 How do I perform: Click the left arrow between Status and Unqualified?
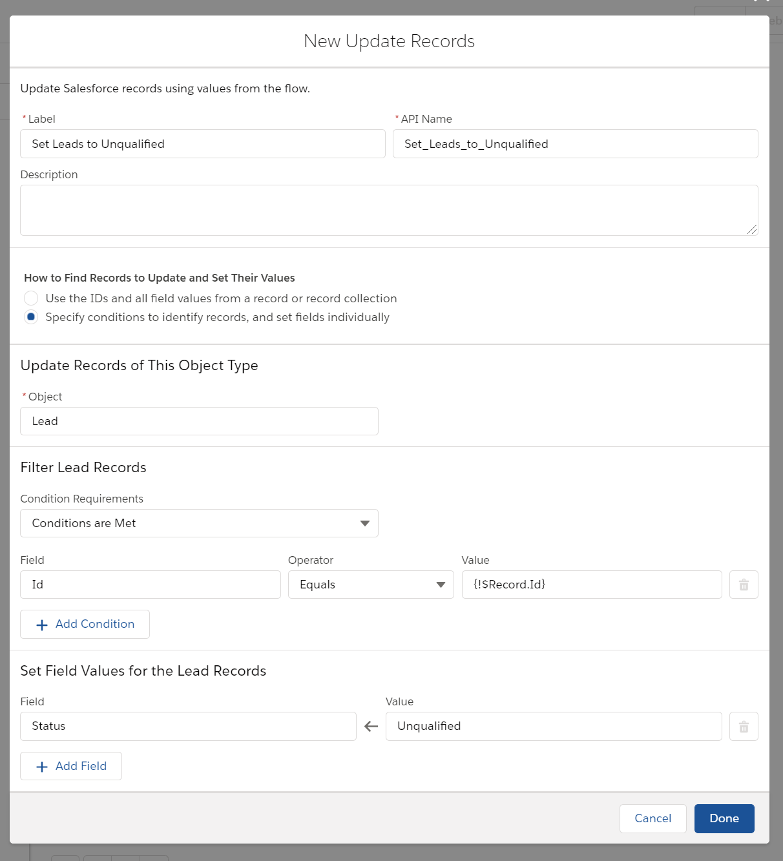[x=370, y=726]
